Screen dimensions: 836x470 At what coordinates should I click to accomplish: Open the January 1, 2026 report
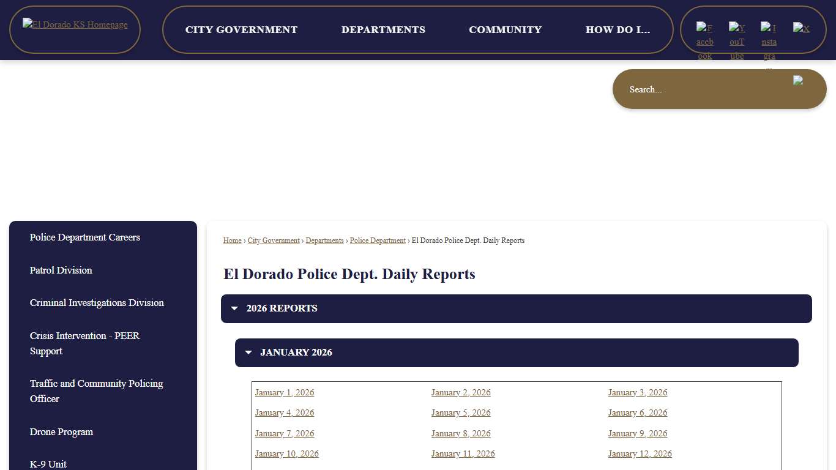[x=284, y=392]
